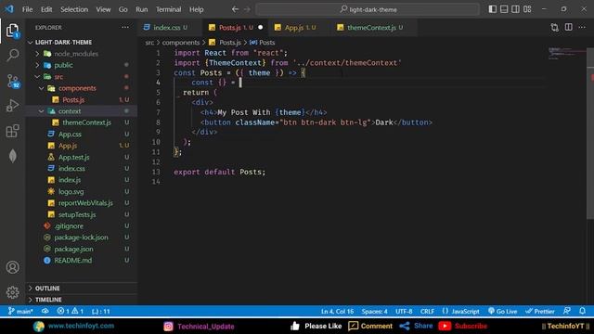Open the Help menu
The image size is (594, 334).
[196, 9]
